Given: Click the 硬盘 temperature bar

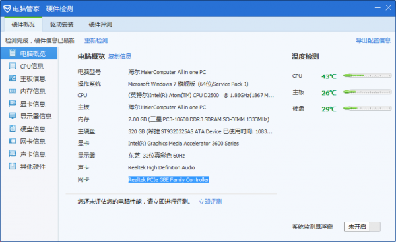Looking at the screenshot, I should [367, 109].
